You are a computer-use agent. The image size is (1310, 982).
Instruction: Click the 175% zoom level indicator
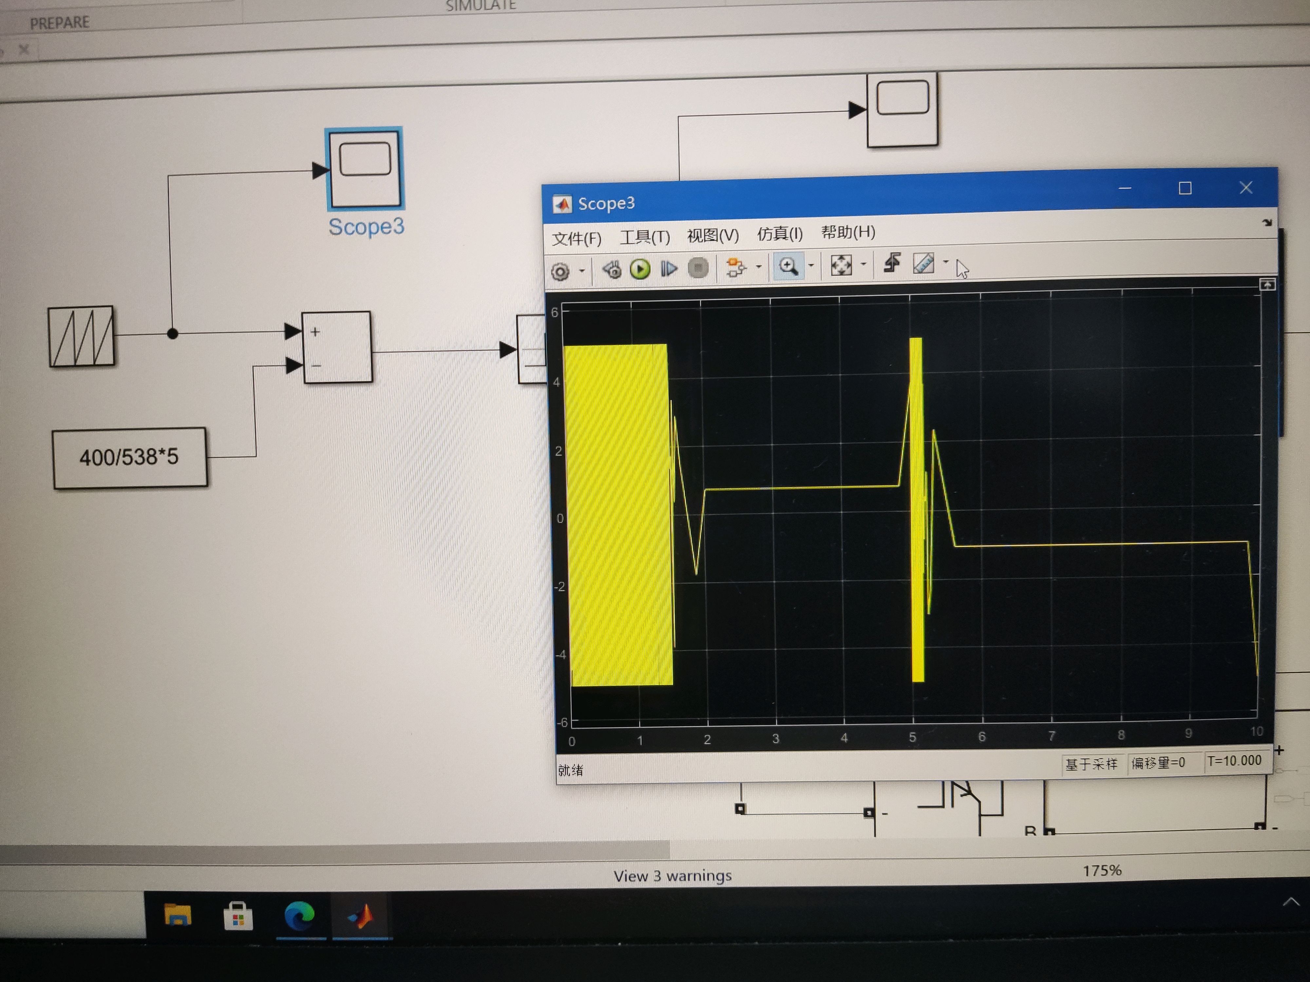click(x=1101, y=870)
